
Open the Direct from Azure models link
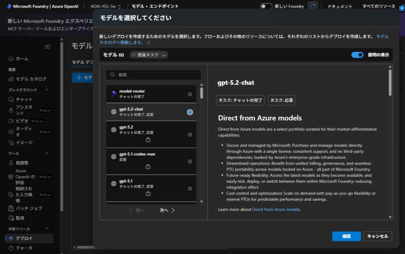coord(276,209)
